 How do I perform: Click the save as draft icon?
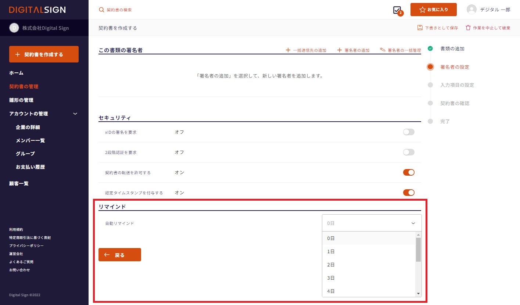coord(420,28)
